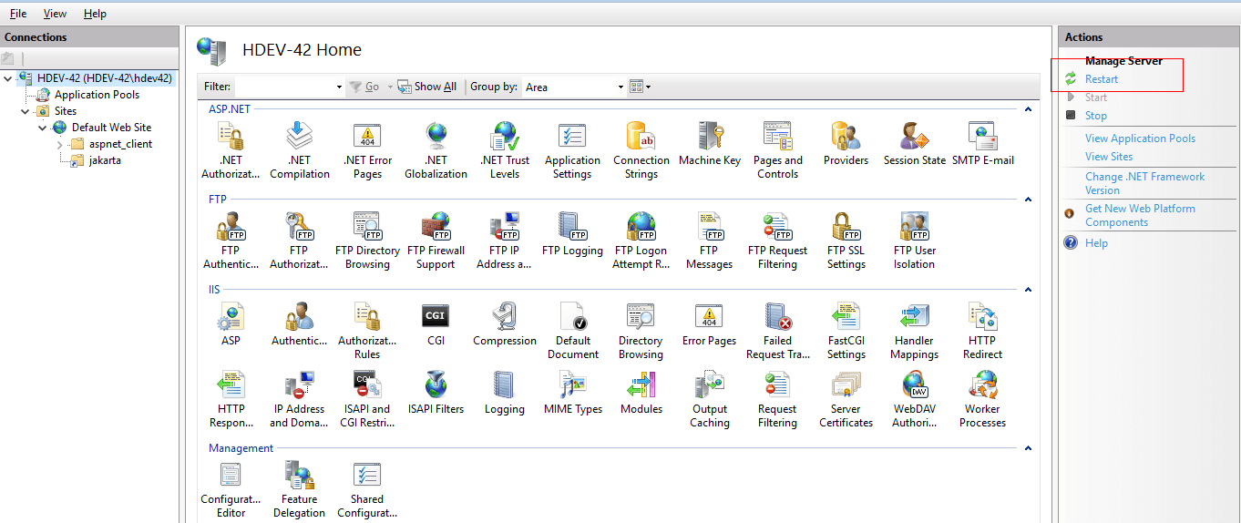The width and height of the screenshot is (1241, 523).
Task: Open the Help menu
Action: (95, 14)
